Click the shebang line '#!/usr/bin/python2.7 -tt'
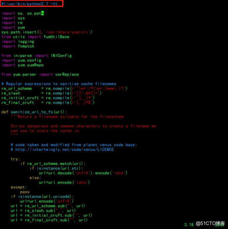This screenshot has height=229, width=228. pos(29,4)
